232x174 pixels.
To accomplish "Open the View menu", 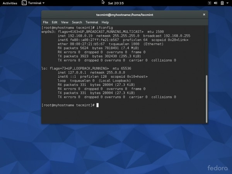I will [x=65, y=22].
